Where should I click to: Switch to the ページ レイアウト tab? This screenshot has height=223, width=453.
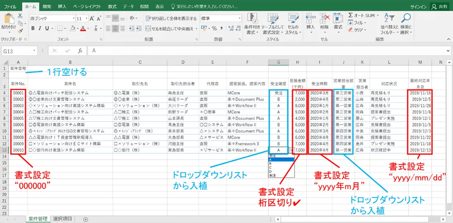(x=87, y=6)
